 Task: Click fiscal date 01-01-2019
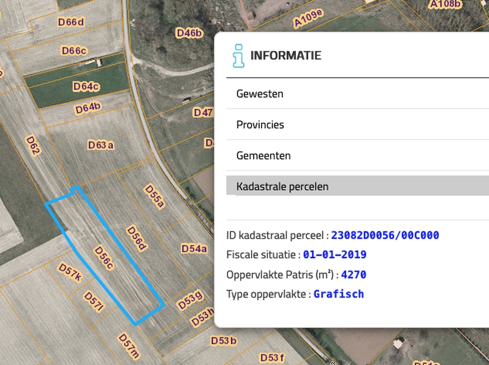tap(335, 255)
